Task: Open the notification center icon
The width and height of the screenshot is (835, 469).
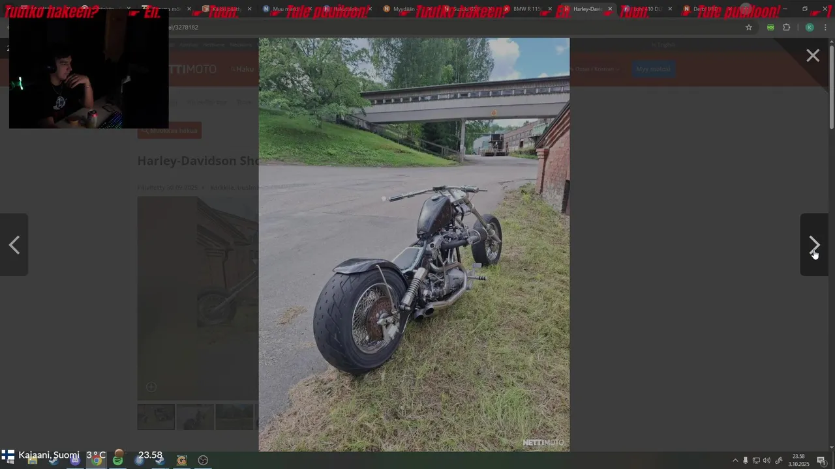Action: point(821,461)
